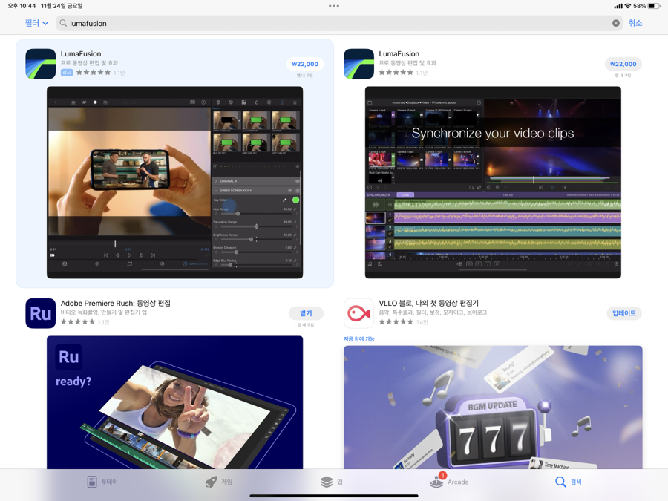Screen dimensions: 668x501
Task: Click the battery status icon
Action: coord(654,6)
